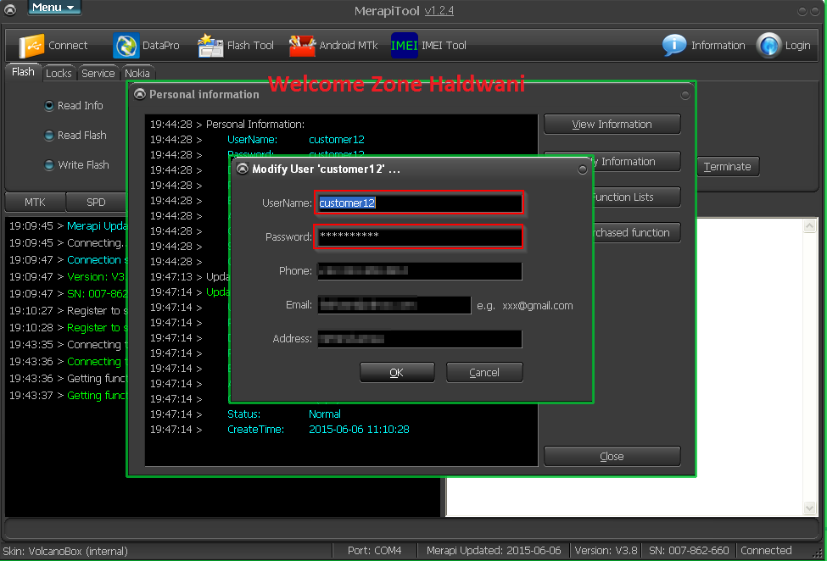Click the Connected status text
The height and width of the screenshot is (561, 827).
pos(766,551)
